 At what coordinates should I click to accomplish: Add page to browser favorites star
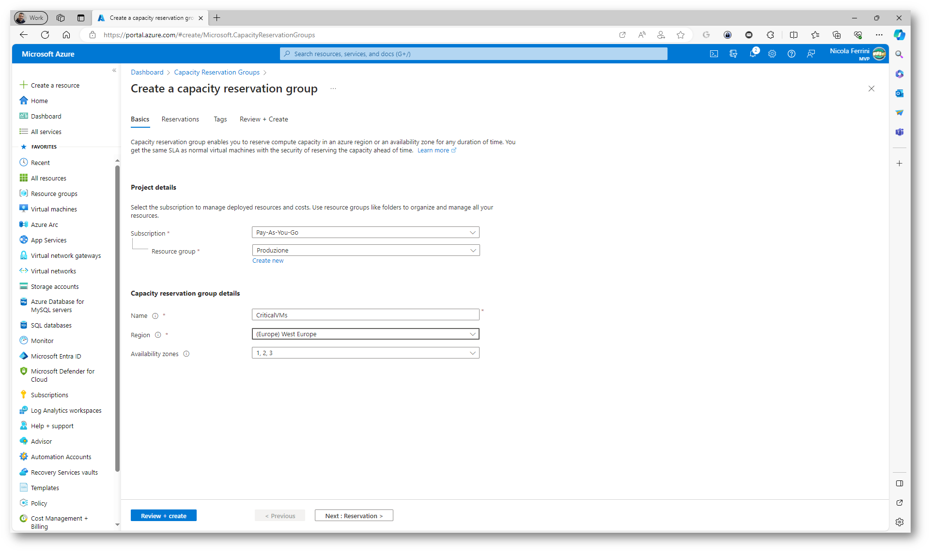point(681,35)
